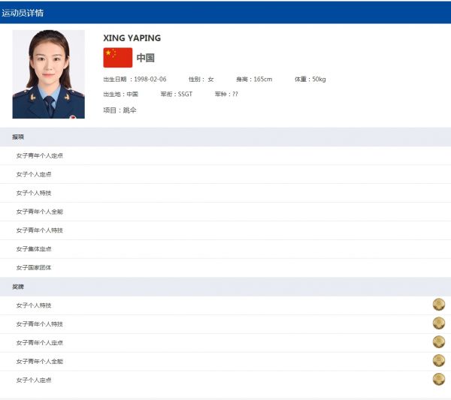451x400 pixels.
Task: Click the sport field 项目：跳伞
Action: coord(120,110)
